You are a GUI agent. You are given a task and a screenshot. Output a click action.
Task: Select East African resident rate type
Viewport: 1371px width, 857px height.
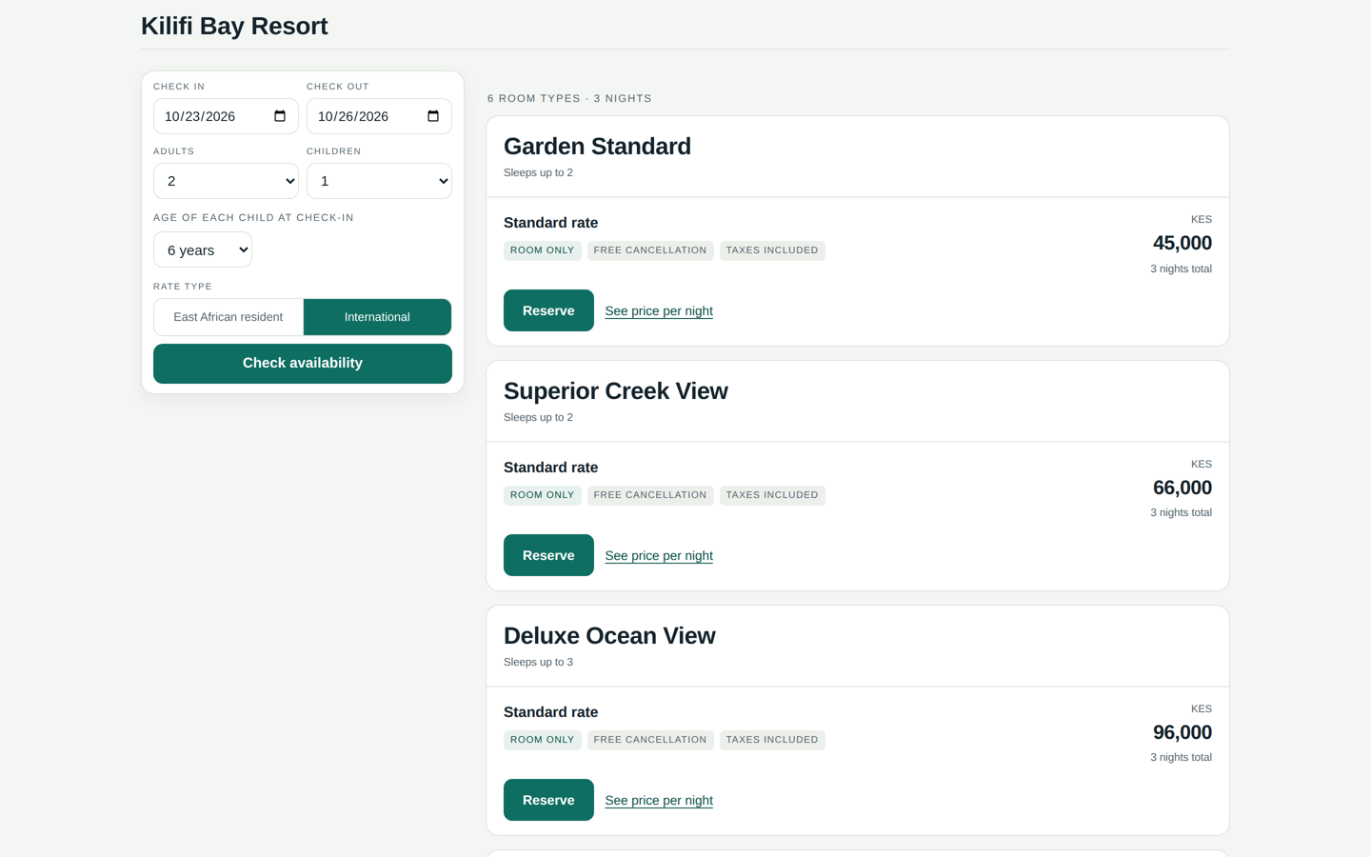228,317
